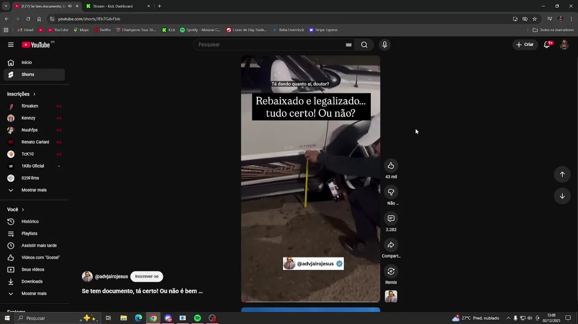Open the Netflix bookmark
Image resolution: width=578 pixels, height=324 pixels.
pos(102,30)
